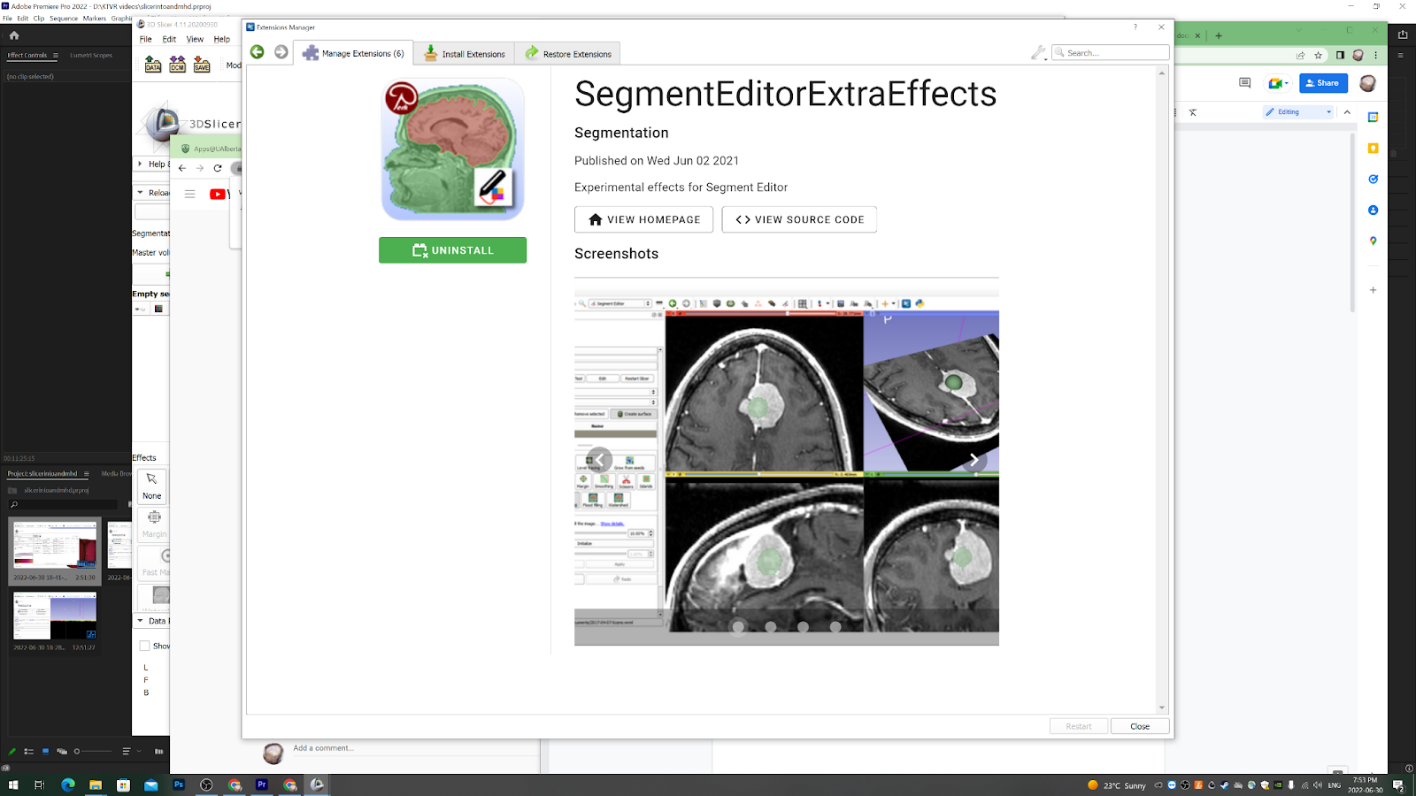Click the browser back arrow behind the dialog
The height and width of the screenshot is (796, 1416).
182,168
